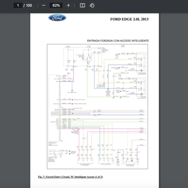The image size is (188, 188).
Task: Click the total page count 100
Action: [x=29, y=5]
